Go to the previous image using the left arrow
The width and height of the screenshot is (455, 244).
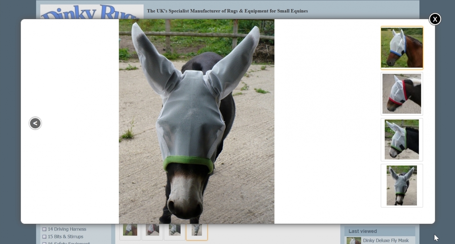click(35, 123)
